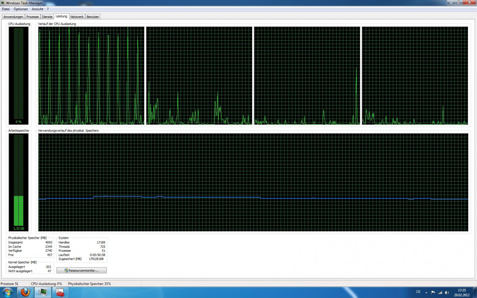Click the Action Center flag icon
Viewport: 477px width, 298px height.
433,292
